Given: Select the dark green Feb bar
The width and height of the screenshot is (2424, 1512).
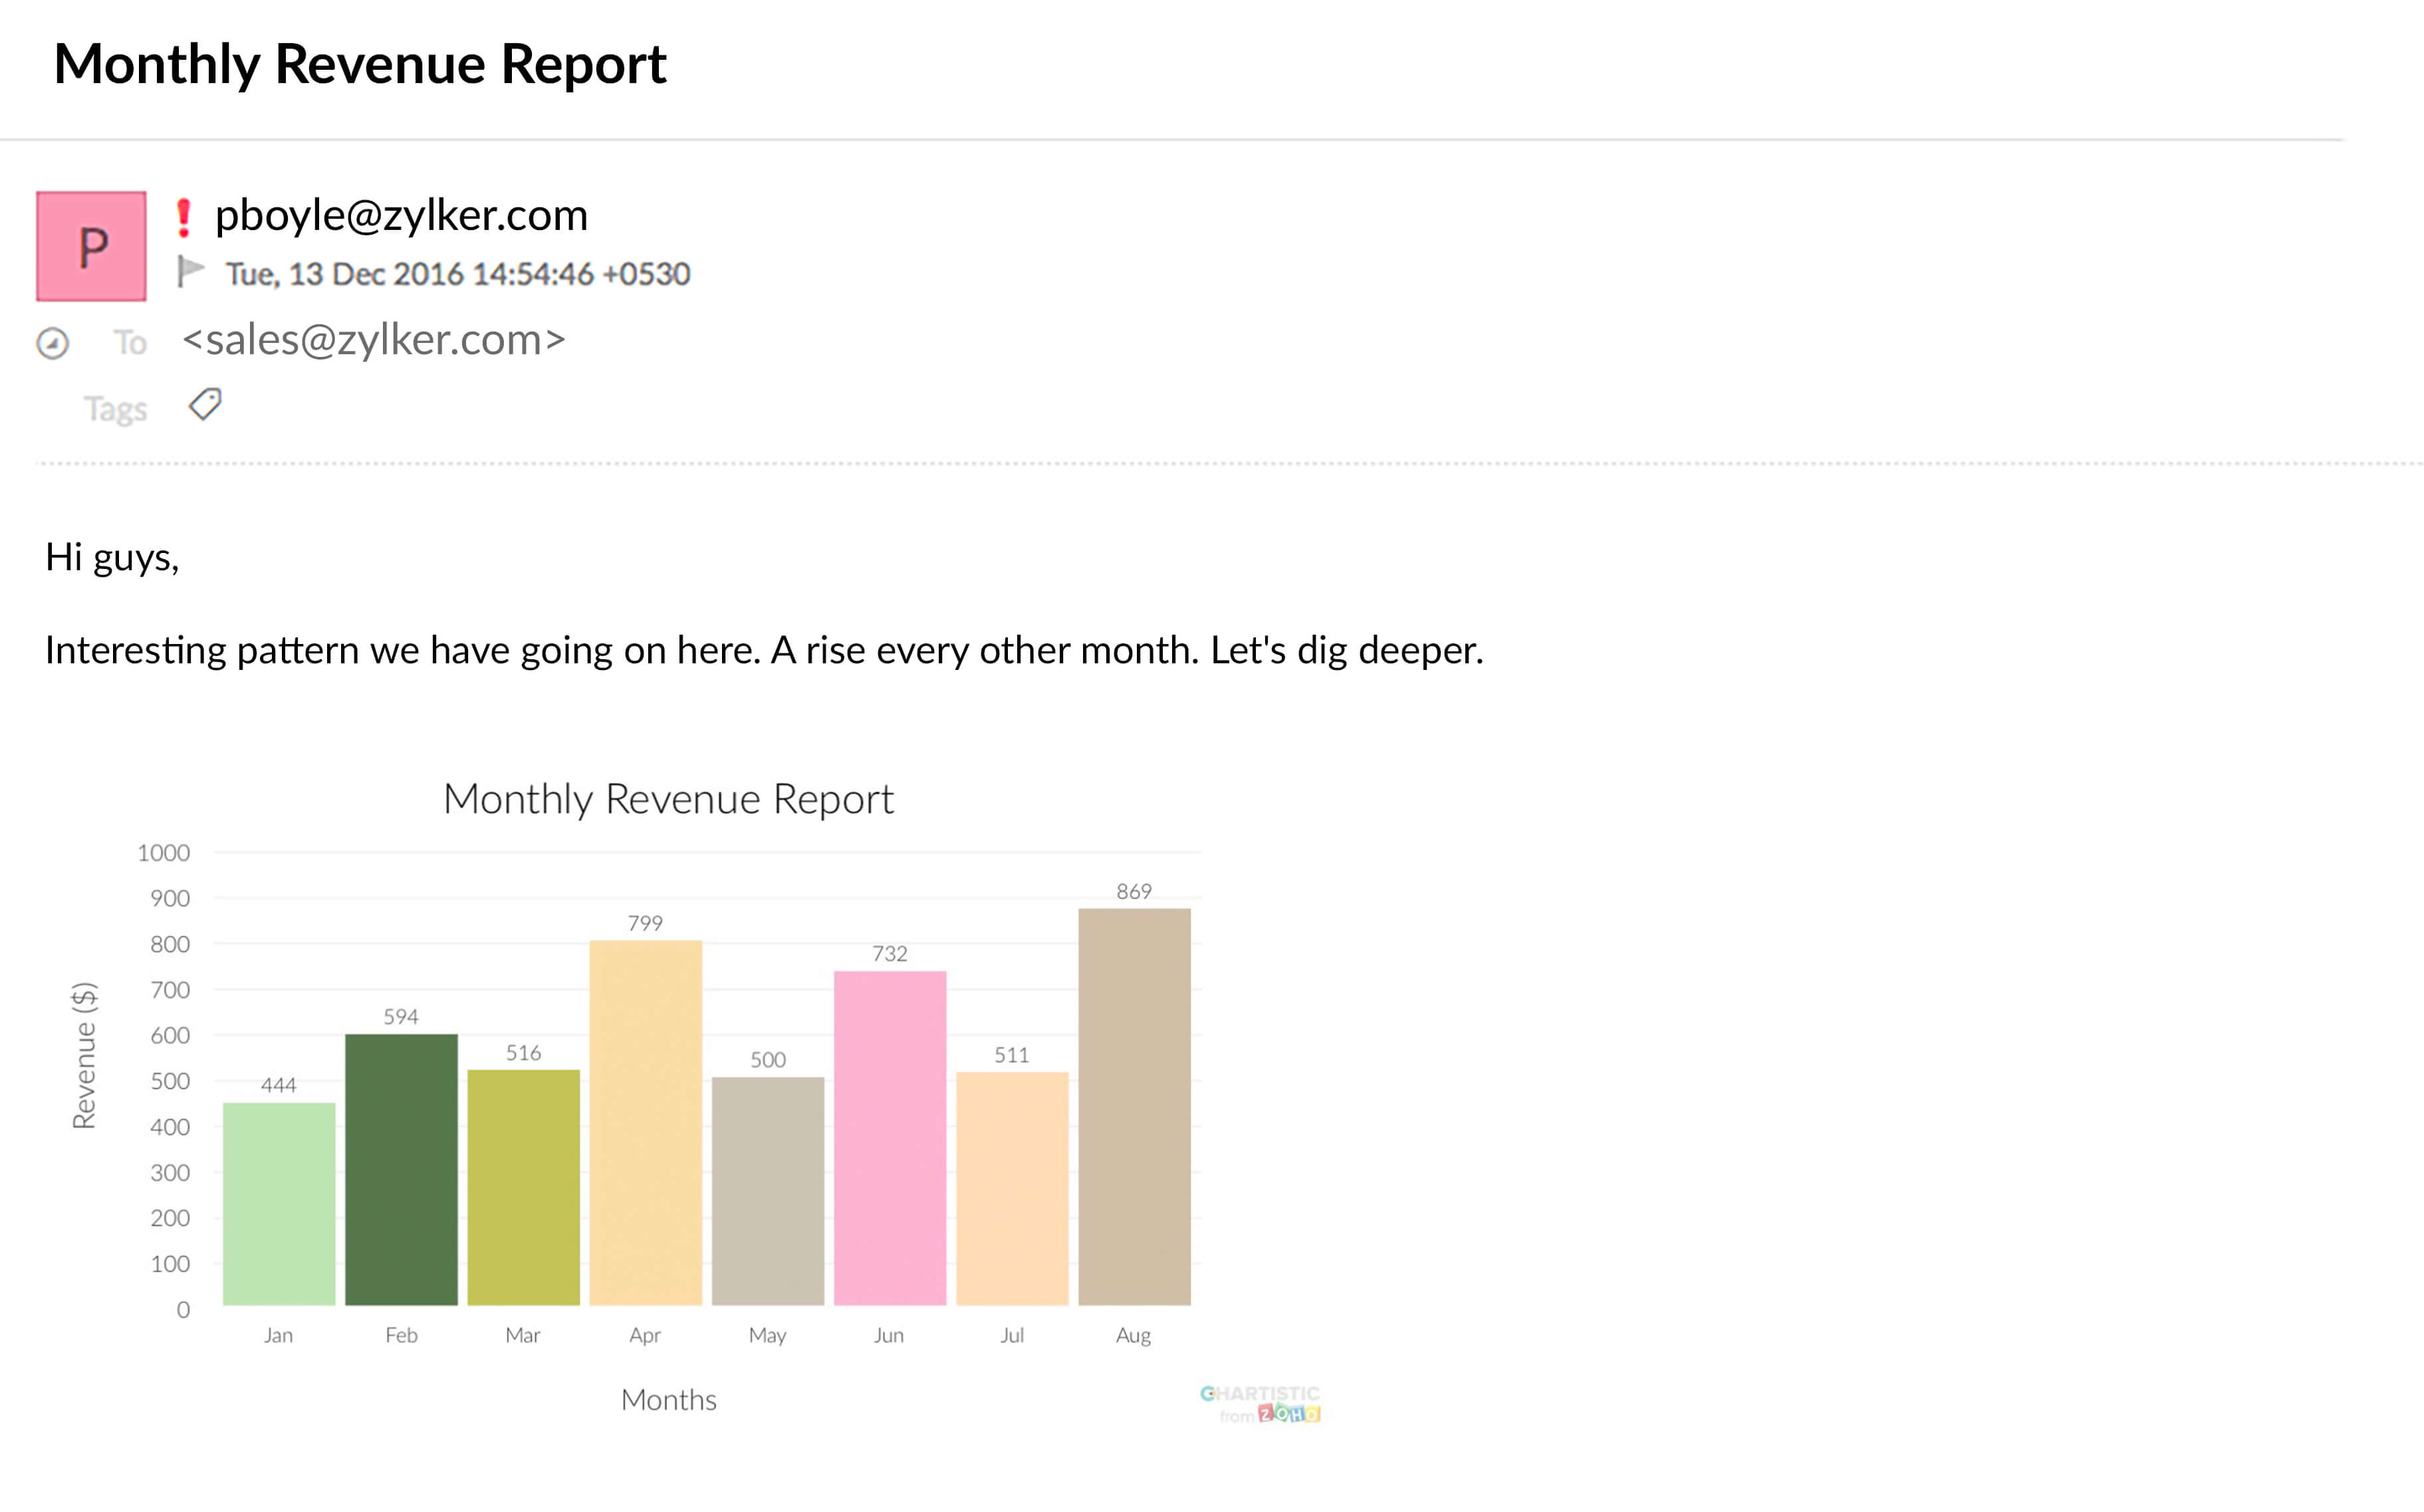Looking at the screenshot, I should (x=401, y=1169).
